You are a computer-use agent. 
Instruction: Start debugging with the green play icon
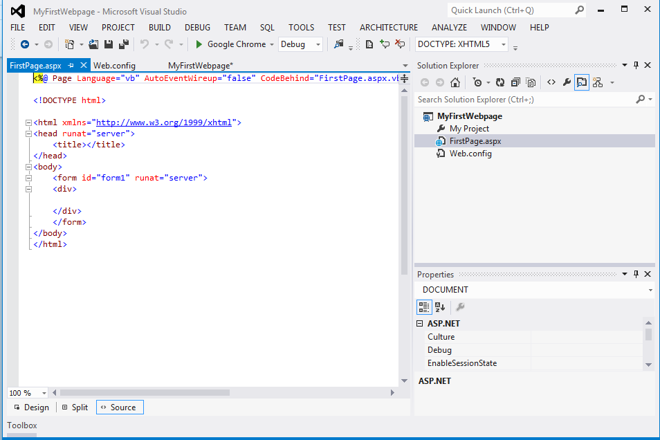coord(199,44)
